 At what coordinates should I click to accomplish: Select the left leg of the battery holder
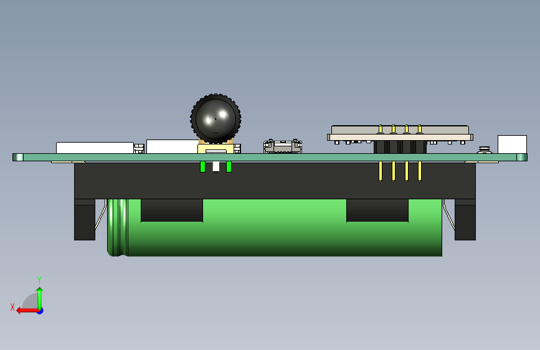85,219
